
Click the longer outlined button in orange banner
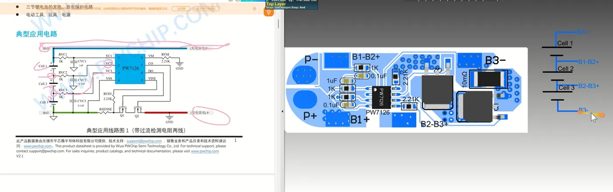[205, 8]
